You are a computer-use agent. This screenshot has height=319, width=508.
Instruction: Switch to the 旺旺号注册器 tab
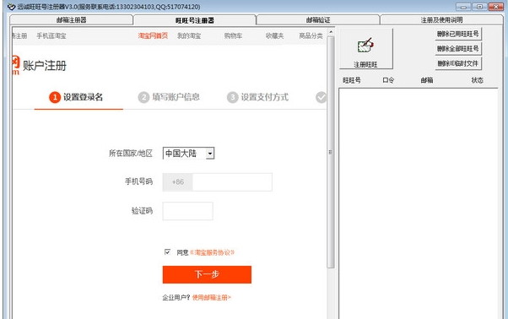195,20
